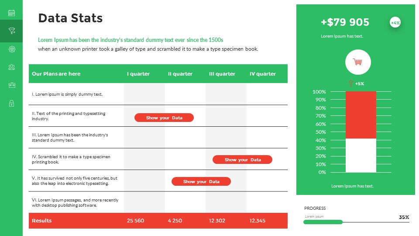Open the calendar icon in sidebar

[12, 13]
